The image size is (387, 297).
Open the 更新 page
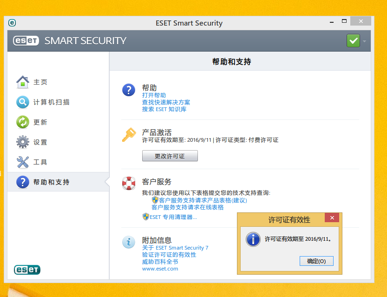(x=40, y=122)
